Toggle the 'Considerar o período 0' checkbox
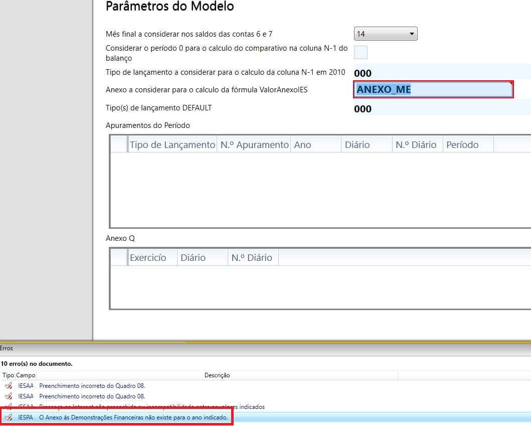The height and width of the screenshot is (426, 531). [361, 52]
